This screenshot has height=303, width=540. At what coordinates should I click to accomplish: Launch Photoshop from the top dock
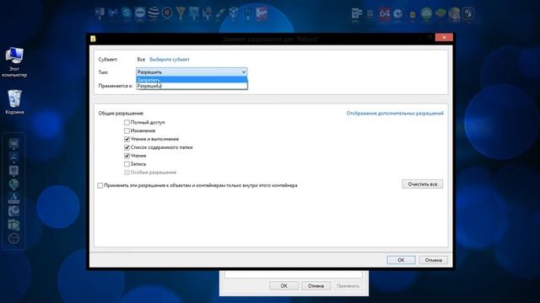(x=247, y=13)
